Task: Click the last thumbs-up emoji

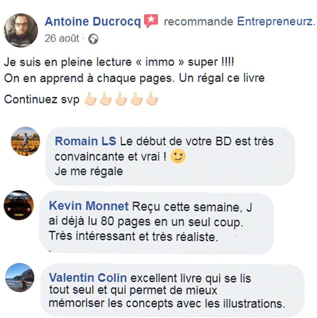Action: (x=152, y=99)
